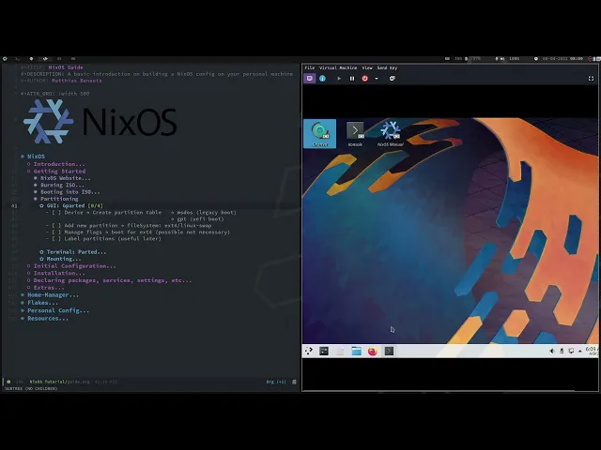
Task: Toggle fullscreen for the VM viewer
Action: 591,79
